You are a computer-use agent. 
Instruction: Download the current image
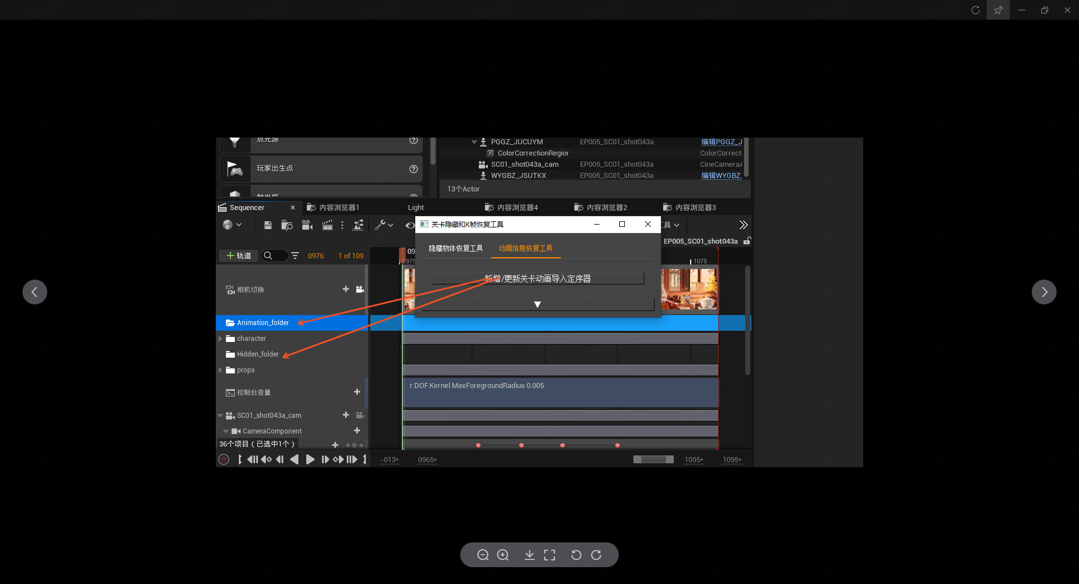coord(529,555)
